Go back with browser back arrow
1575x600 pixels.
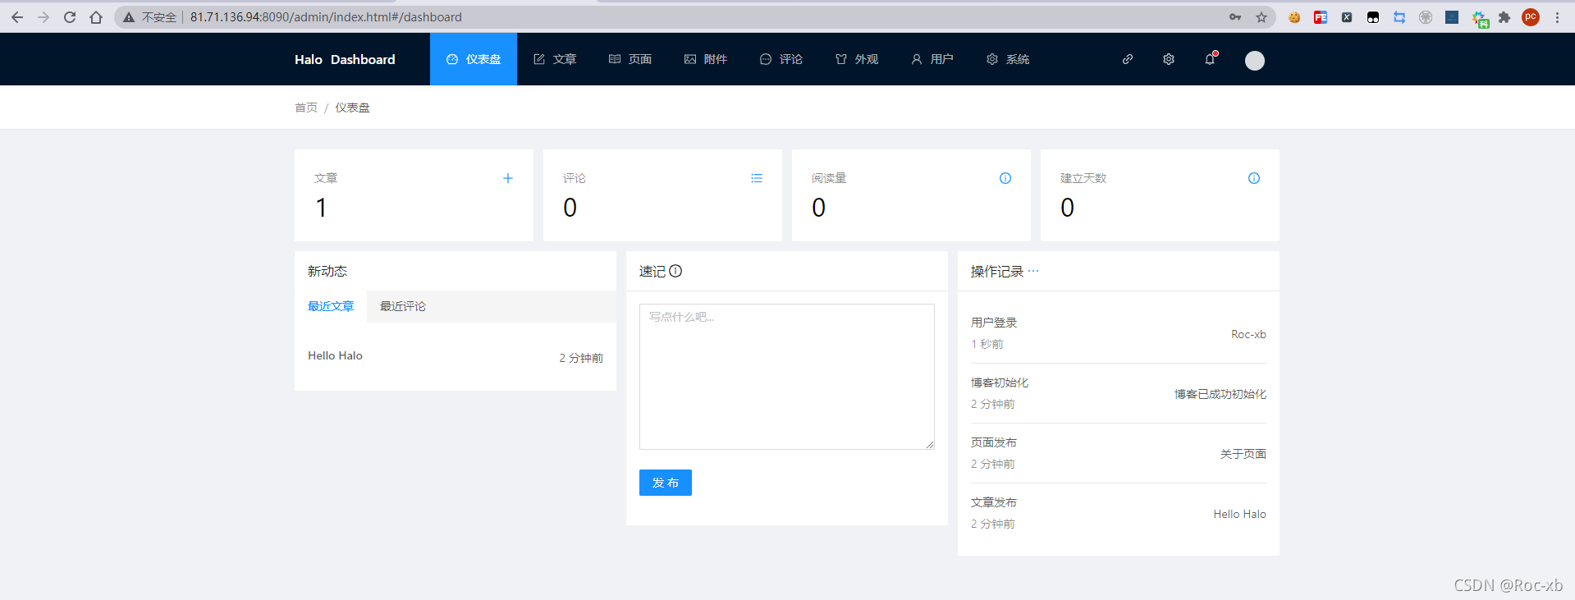point(17,17)
